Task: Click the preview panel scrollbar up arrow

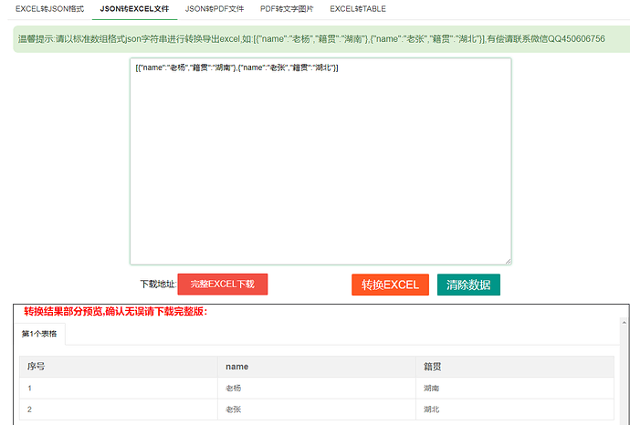Action: pyautogui.click(x=624, y=322)
